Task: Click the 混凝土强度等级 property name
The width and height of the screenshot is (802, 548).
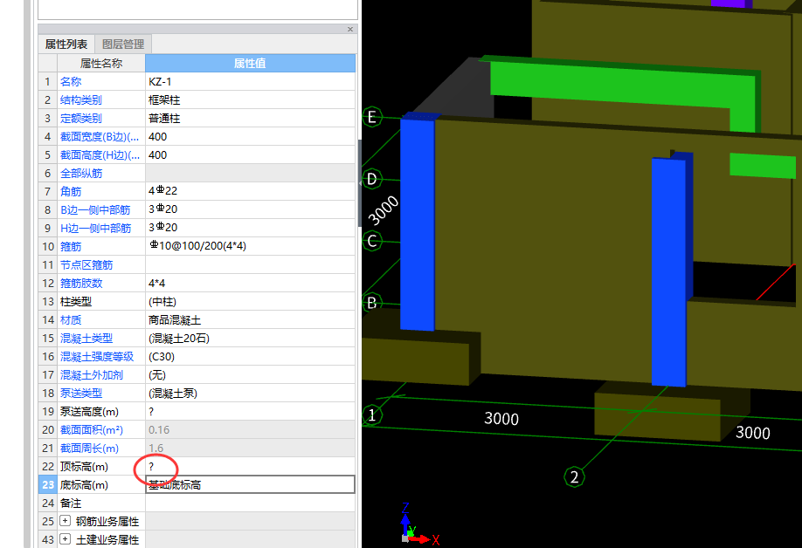Action: (x=97, y=357)
